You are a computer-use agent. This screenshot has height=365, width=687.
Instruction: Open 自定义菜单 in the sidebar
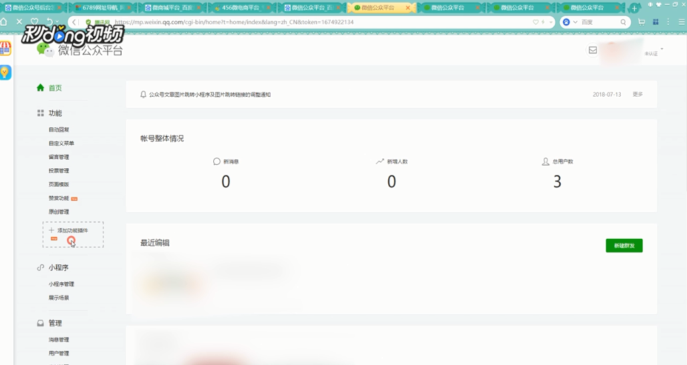(x=61, y=143)
